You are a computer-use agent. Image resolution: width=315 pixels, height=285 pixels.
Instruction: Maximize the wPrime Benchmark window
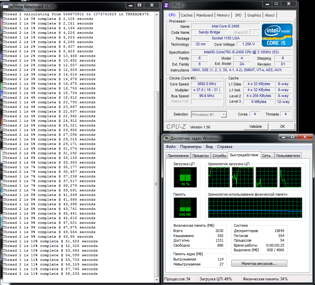pyautogui.click(x=139, y=5)
